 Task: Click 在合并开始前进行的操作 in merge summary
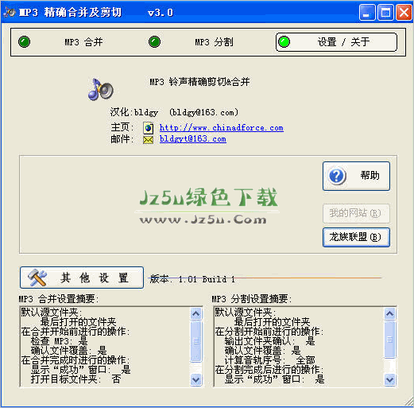coord(75,332)
